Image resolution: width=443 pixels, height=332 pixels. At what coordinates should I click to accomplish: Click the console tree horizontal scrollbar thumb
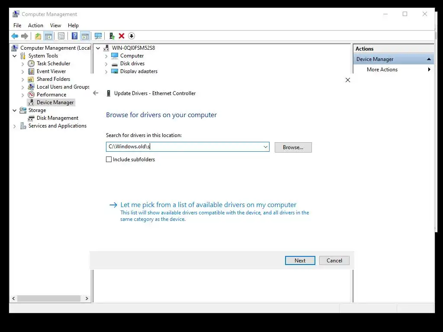click(x=49, y=298)
